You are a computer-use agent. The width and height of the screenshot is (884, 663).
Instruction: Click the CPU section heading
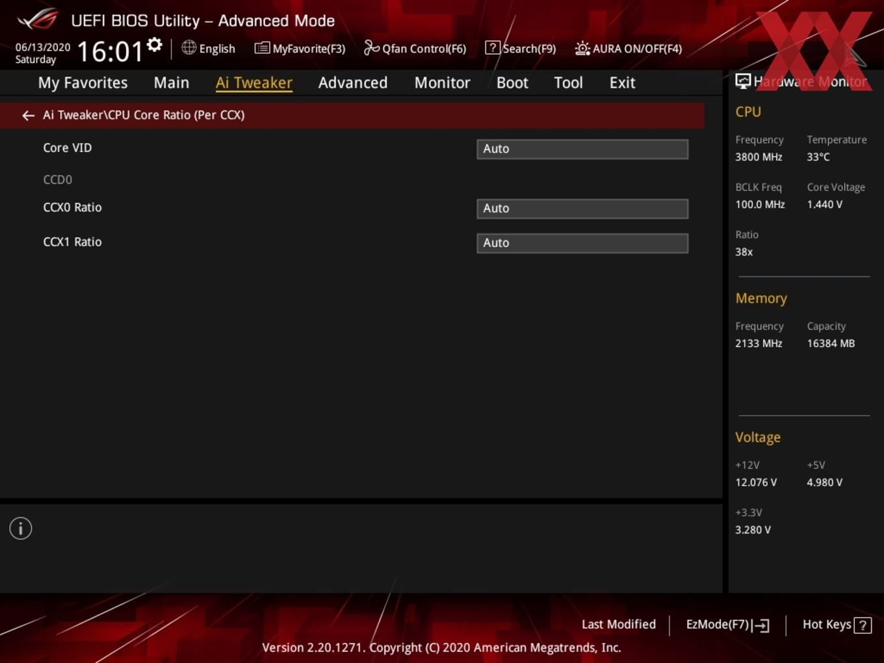click(x=748, y=112)
